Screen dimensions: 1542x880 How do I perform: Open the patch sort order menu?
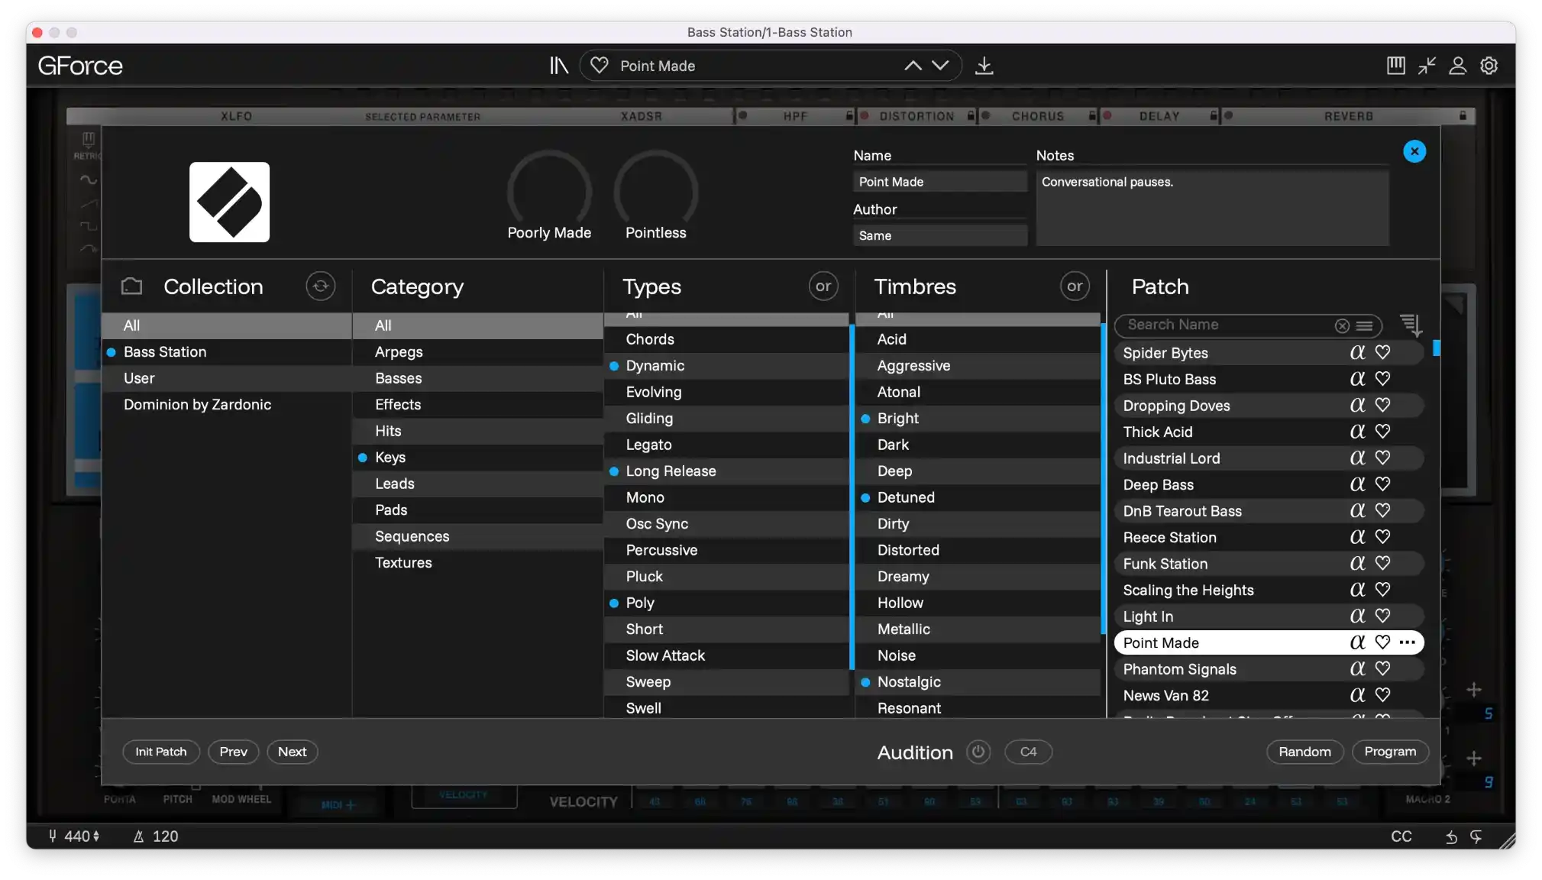pos(1411,325)
